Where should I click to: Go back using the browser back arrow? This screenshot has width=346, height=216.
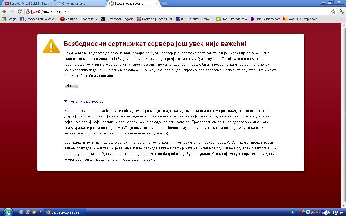(x=4, y=12)
